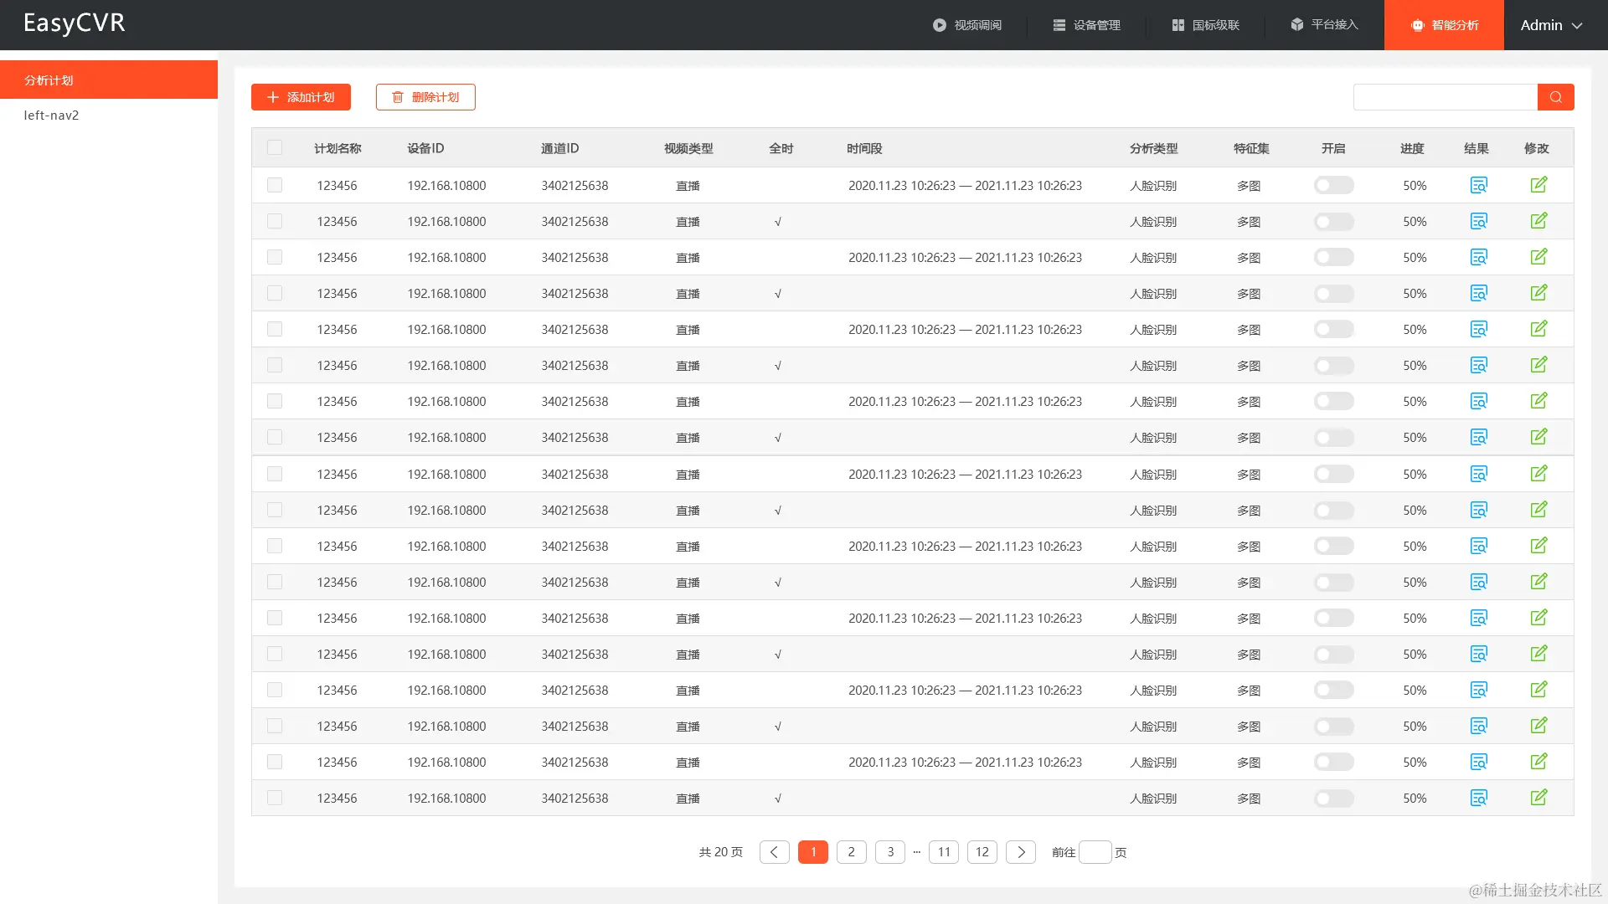
Task: Click the 视频调阅 play icon in header
Action: [x=940, y=25]
